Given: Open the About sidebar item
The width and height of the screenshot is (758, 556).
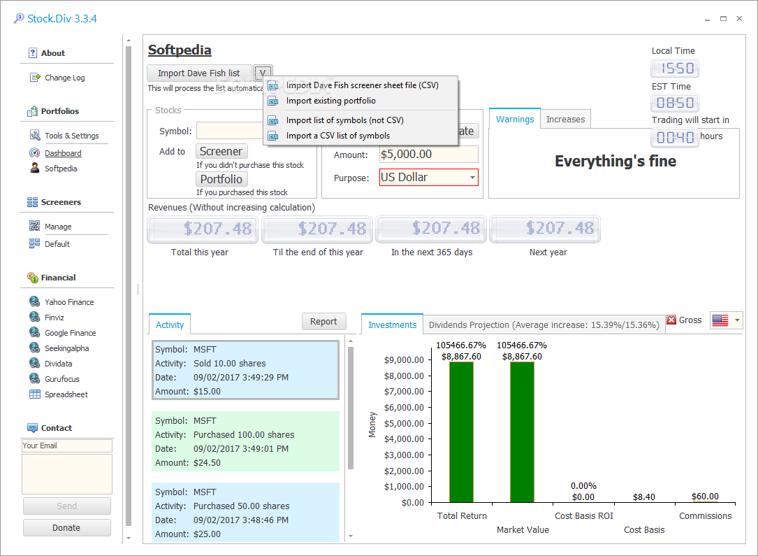Looking at the screenshot, I should (x=52, y=53).
